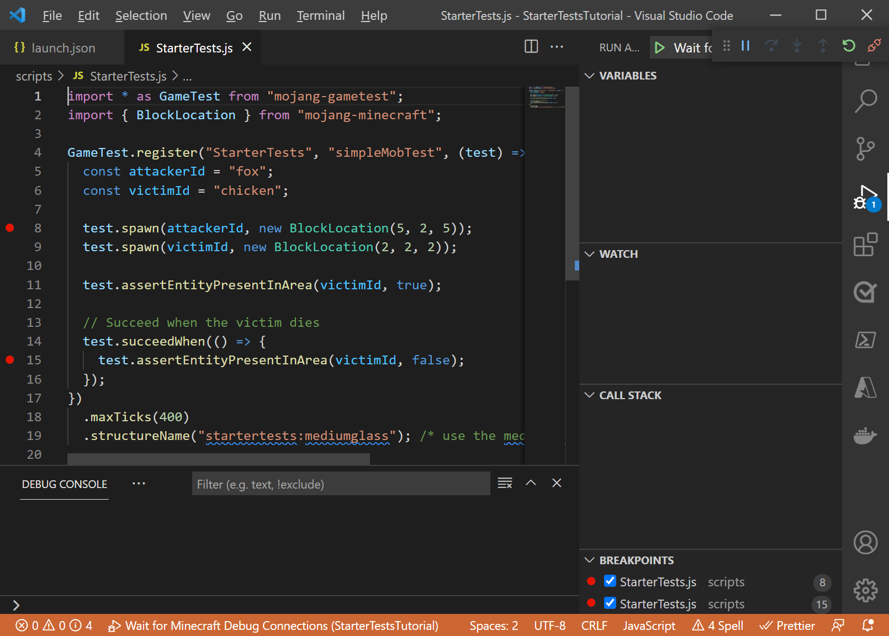Expand the breadcrumb chevron after scripts

61,76
